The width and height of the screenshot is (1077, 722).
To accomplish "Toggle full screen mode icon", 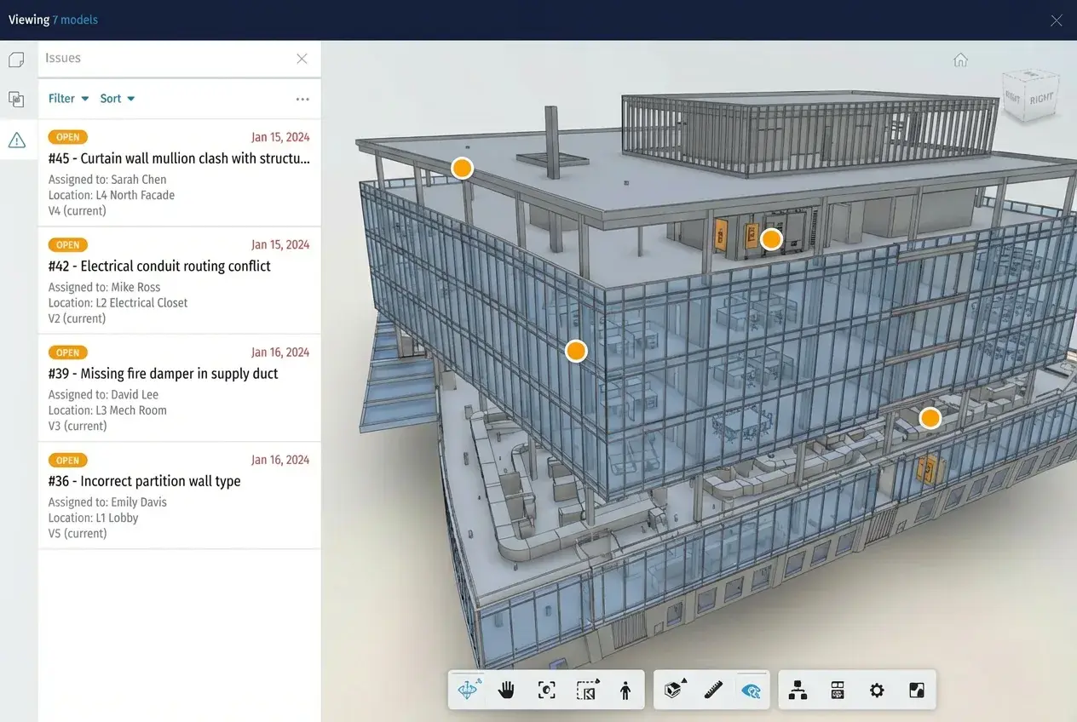I will [917, 690].
